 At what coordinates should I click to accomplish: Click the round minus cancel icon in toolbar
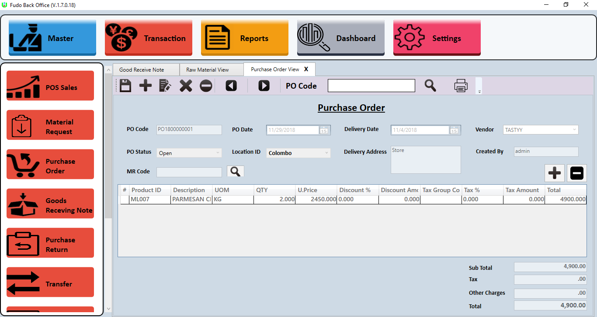click(206, 86)
